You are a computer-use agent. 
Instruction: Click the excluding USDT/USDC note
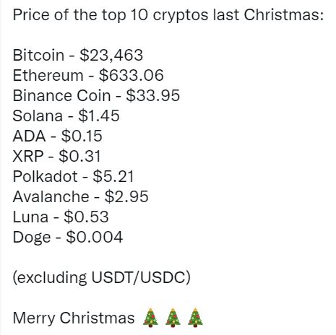pos(102,277)
